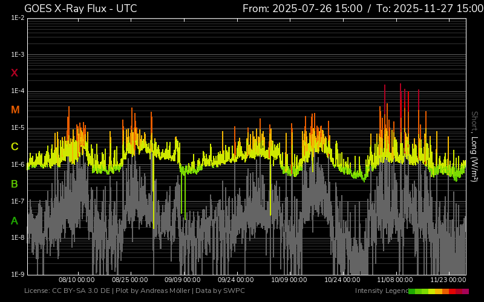Click the 10/09 00:00 date tick label

pos(289,280)
